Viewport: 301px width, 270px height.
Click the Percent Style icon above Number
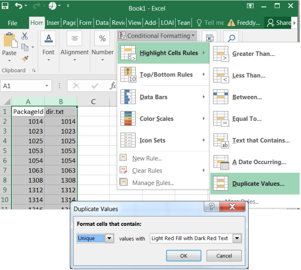(102, 38)
